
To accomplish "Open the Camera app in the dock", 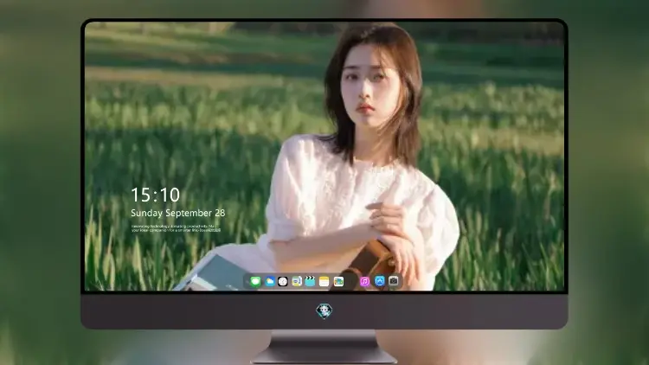I will point(394,282).
